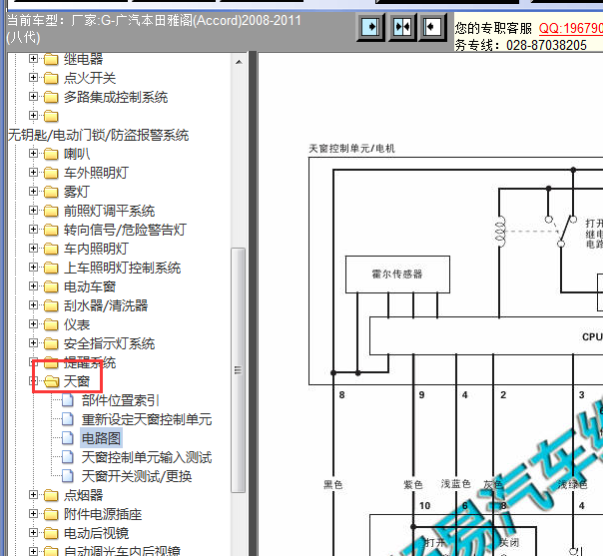Screen dimensions: 603x556
Task: Select the 点火开关 folder icon
Action: pos(51,78)
